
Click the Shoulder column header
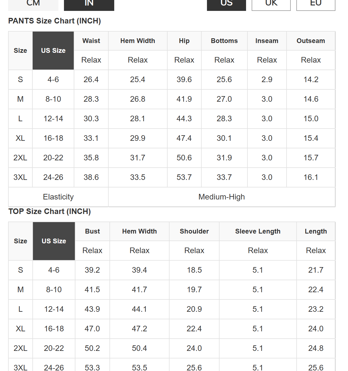click(x=194, y=231)
